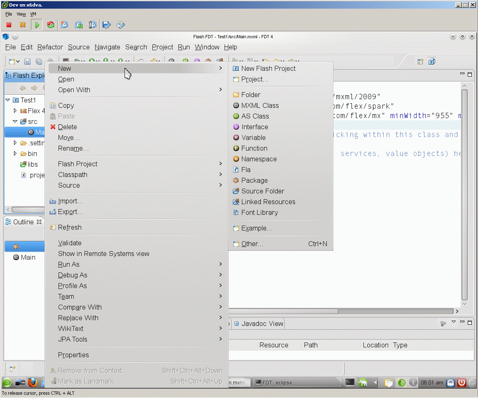Take a VM snapshot
The width and height of the screenshot is (478, 398).
[64, 25]
